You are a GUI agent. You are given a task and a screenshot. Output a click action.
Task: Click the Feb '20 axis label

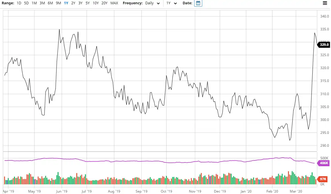pos(272,191)
